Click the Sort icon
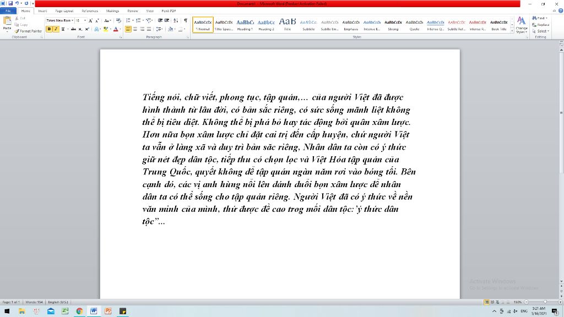The height and width of the screenshot is (317, 564). [176, 20]
